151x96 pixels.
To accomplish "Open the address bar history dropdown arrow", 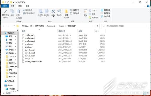I will point(93,26).
